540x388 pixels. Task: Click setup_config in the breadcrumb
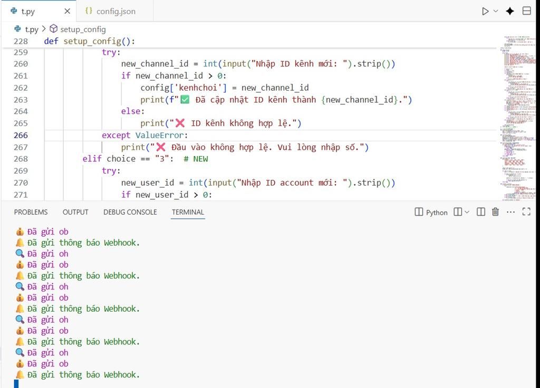pos(83,30)
